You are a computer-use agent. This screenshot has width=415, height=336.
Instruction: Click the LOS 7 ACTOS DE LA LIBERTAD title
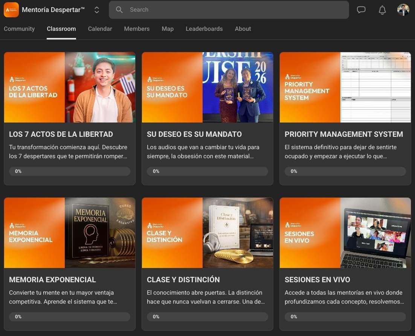(61, 134)
